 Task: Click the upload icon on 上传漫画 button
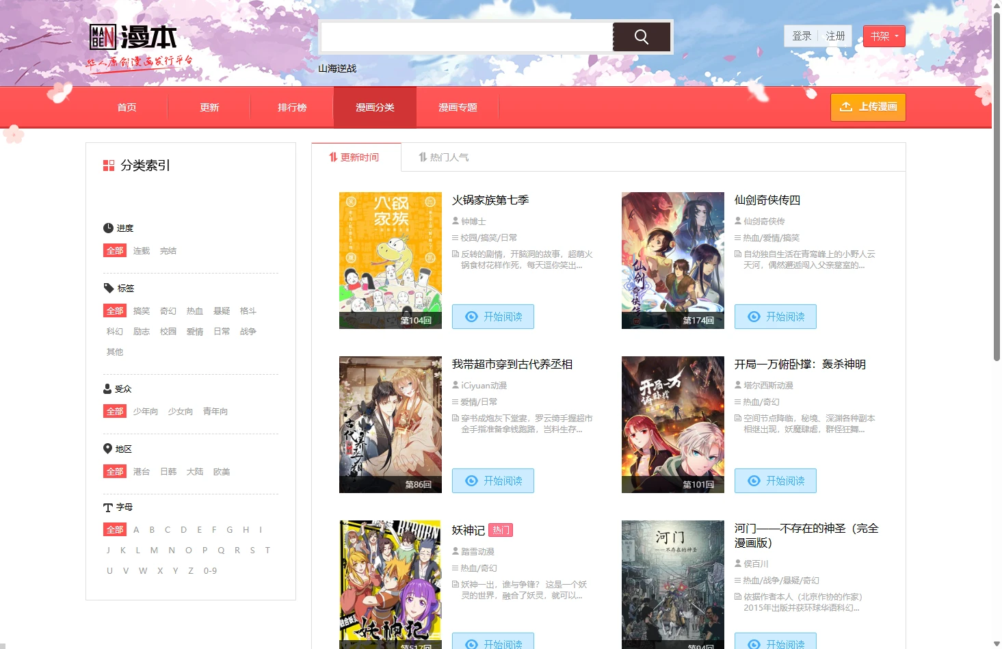(x=846, y=107)
